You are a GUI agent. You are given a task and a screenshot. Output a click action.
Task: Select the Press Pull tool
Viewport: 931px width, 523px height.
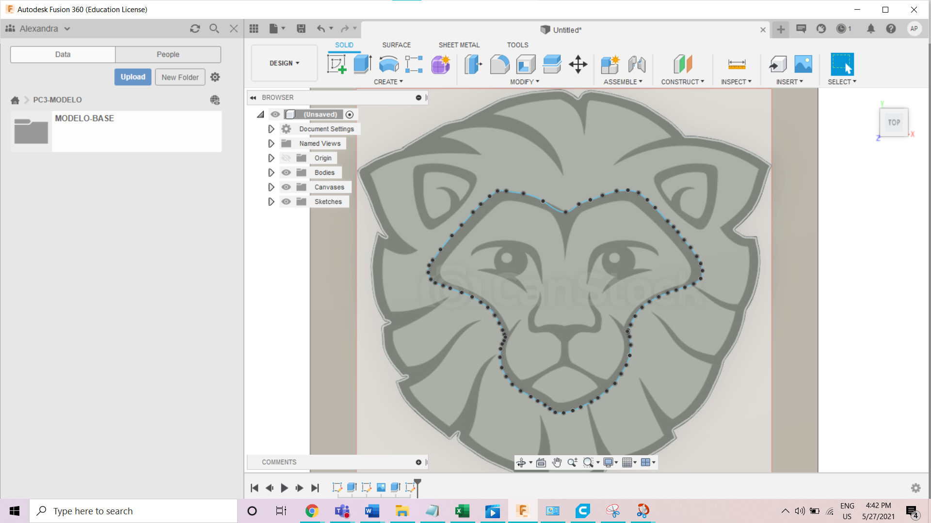(x=473, y=64)
